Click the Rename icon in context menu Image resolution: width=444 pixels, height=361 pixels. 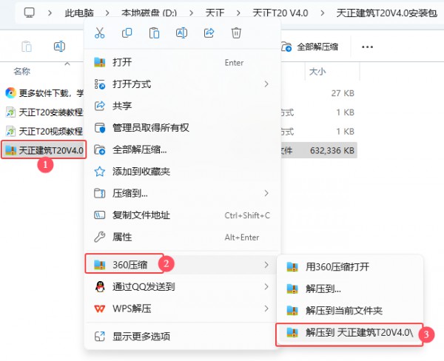pos(181,33)
